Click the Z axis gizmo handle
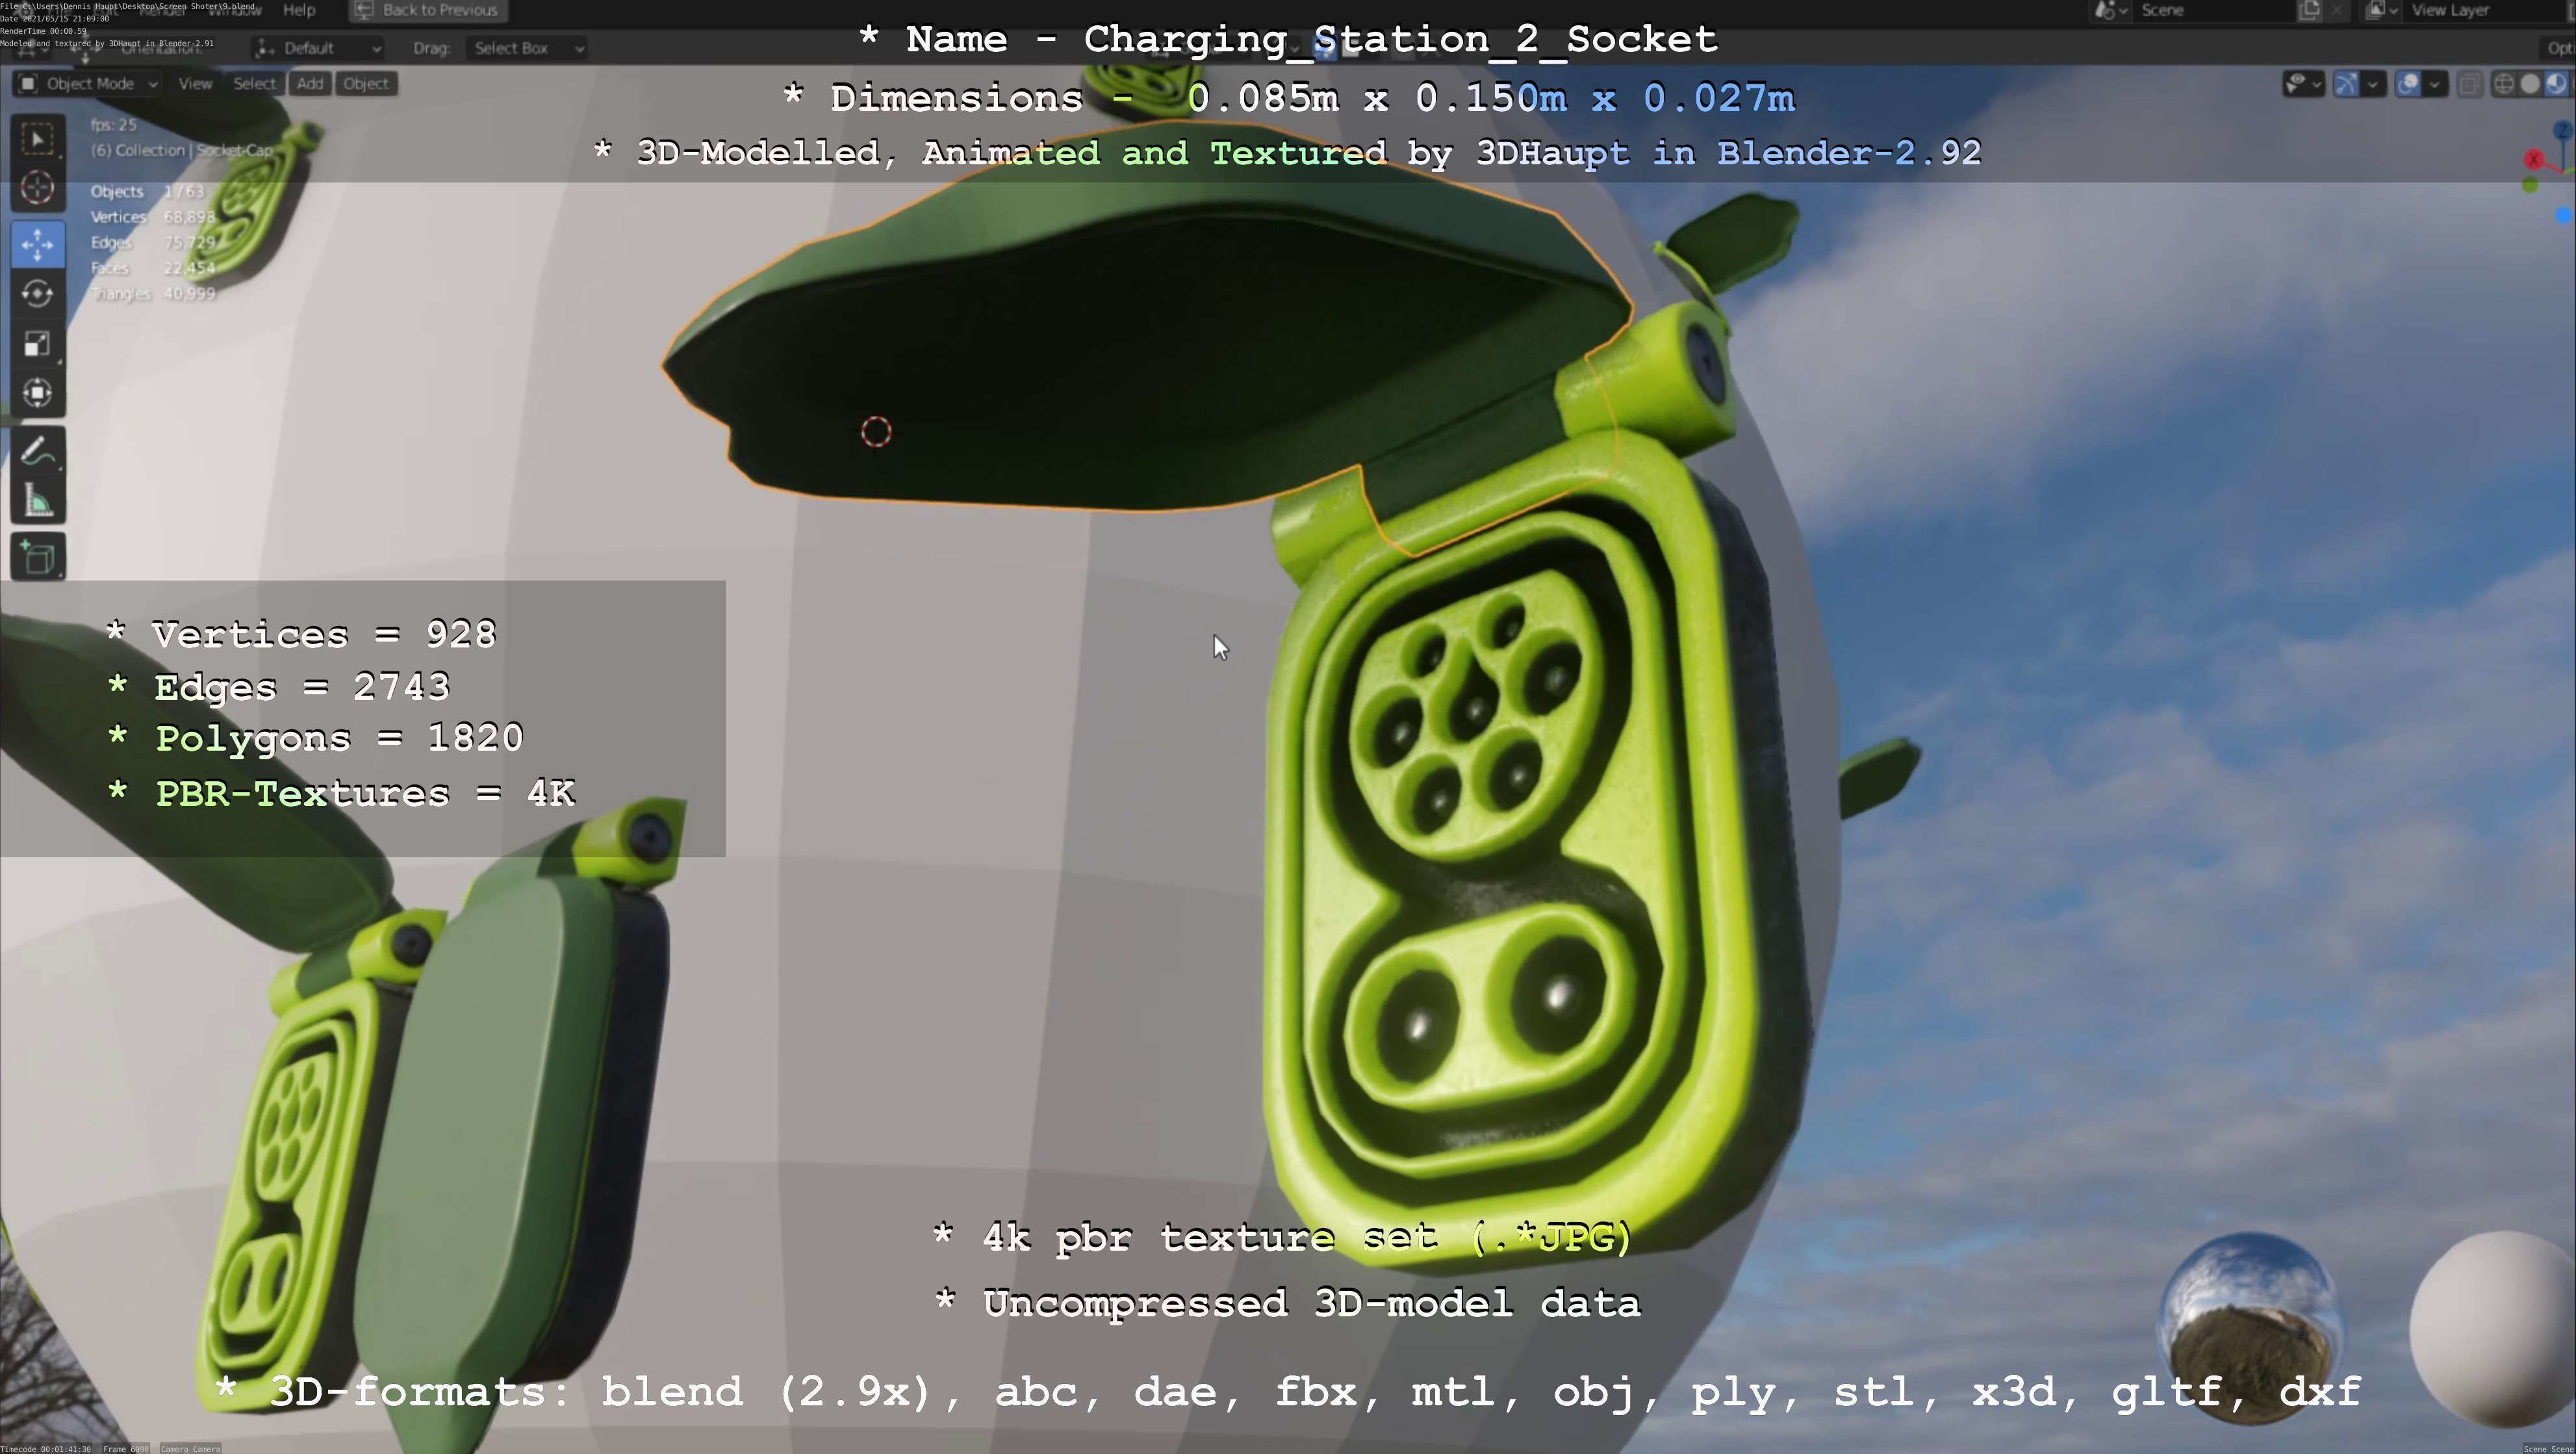 pyautogui.click(x=2563, y=131)
